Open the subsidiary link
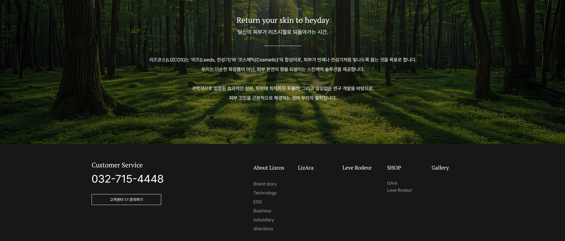 click(x=263, y=220)
